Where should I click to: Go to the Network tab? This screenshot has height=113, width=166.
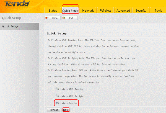[88, 11]
